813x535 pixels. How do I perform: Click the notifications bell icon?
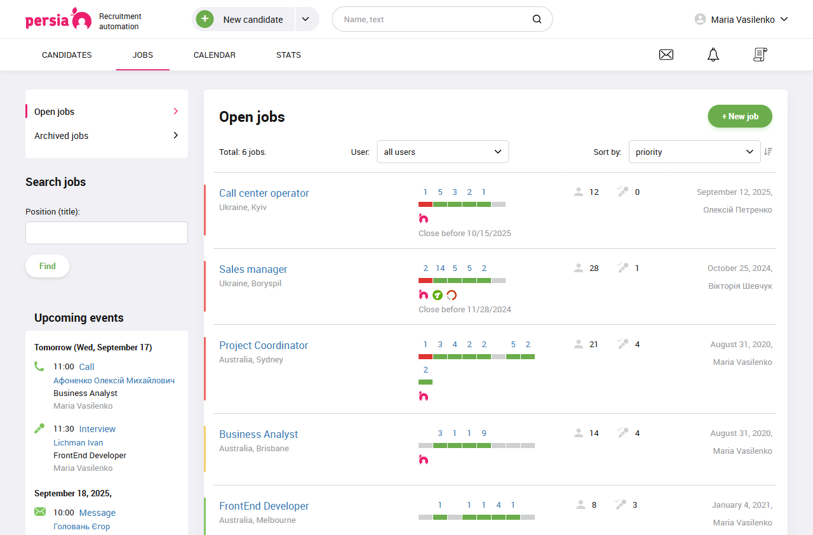pyautogui.click(x=713, y=55)
